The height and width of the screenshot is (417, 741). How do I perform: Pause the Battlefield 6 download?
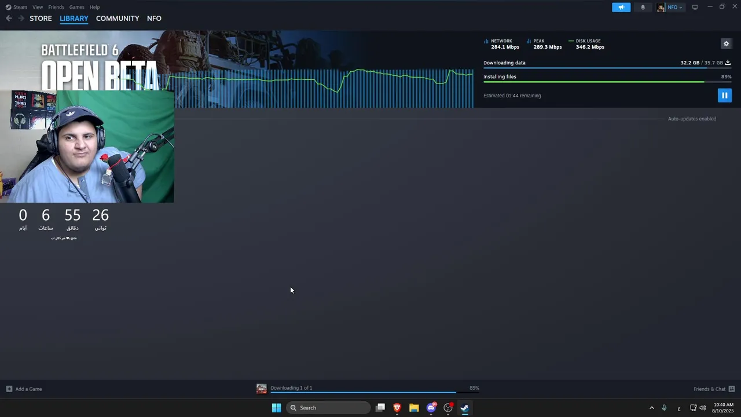click(x=724, y=95)
